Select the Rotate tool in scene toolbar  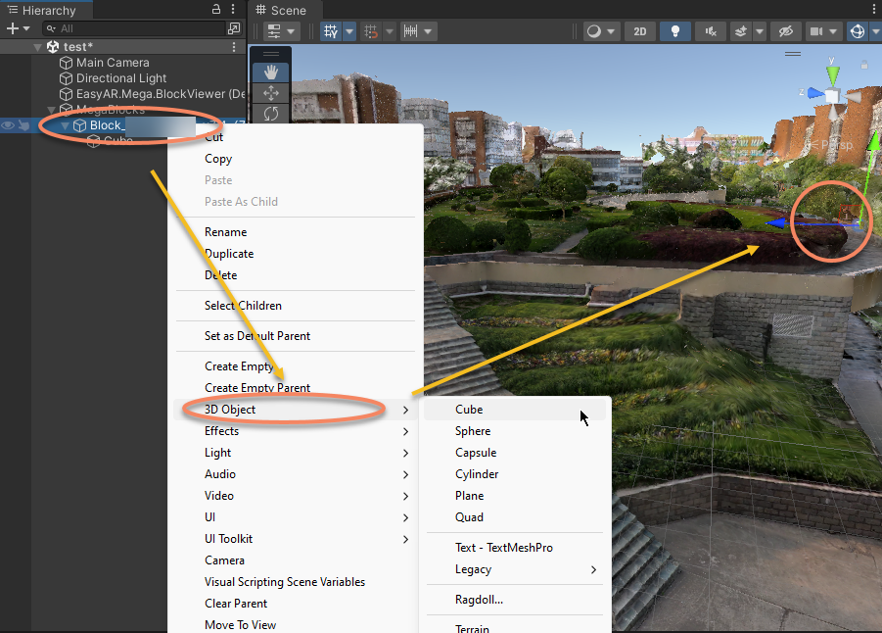(271, 114)
